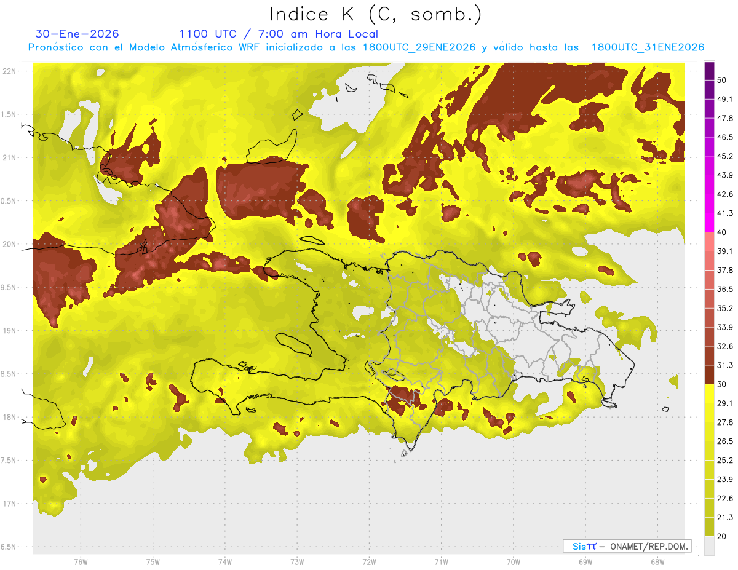Select the colorbar value '42.6'
This screenshot has height=570, width=738.
point(724,194)
